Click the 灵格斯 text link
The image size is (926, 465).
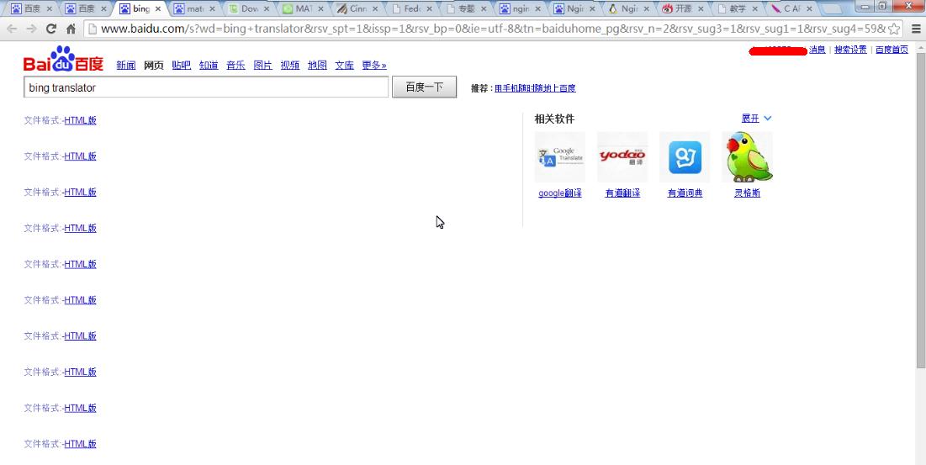pyautogui.click(x=747, y=193)
